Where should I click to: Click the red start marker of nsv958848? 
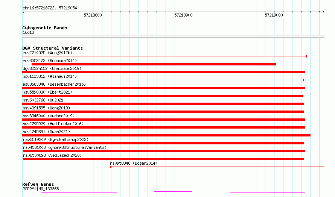tap(111, 167)
